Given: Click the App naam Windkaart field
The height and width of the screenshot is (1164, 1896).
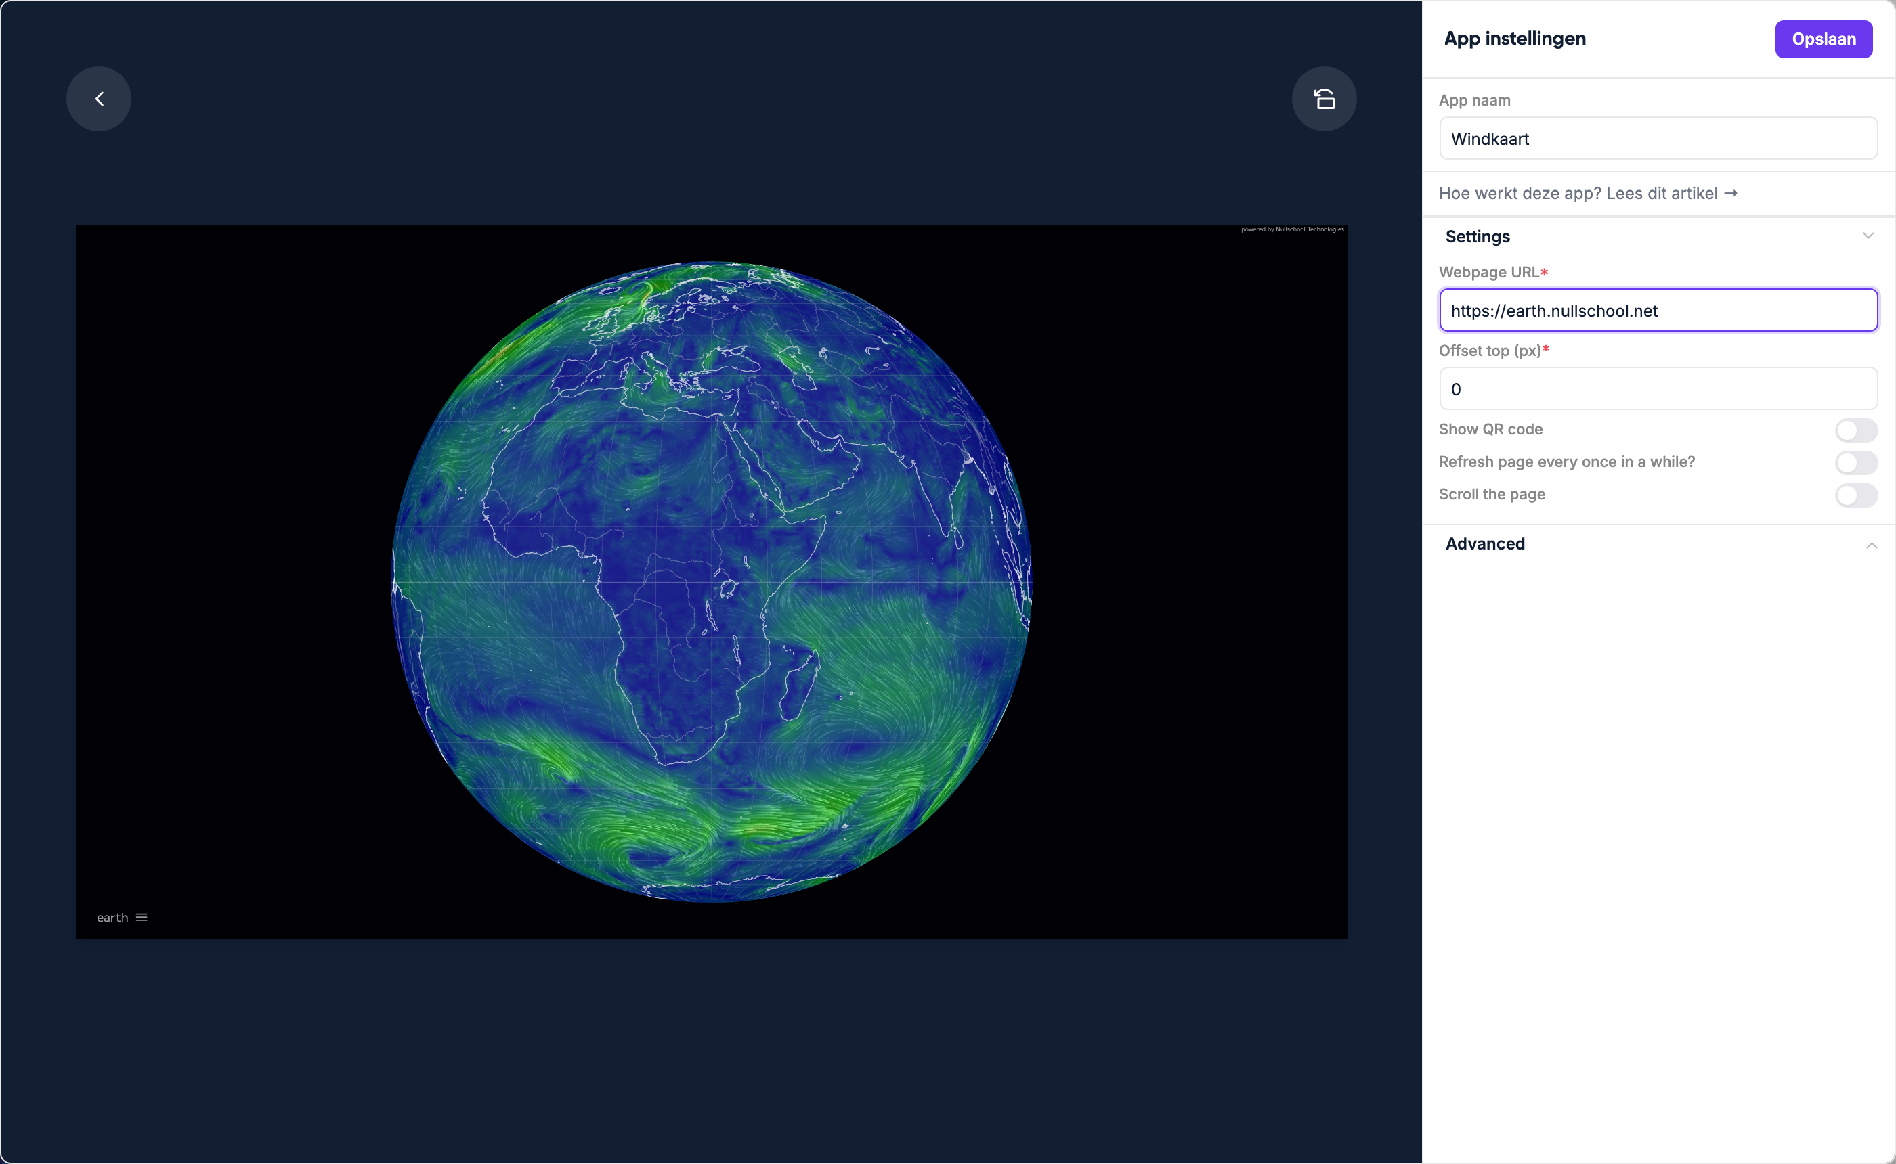Looking at the screenshot, I should click(1658, 139).
